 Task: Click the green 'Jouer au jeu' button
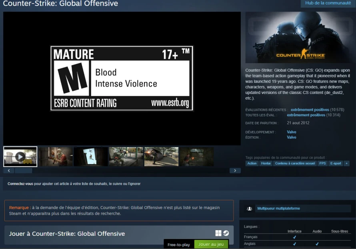[211, 244]
